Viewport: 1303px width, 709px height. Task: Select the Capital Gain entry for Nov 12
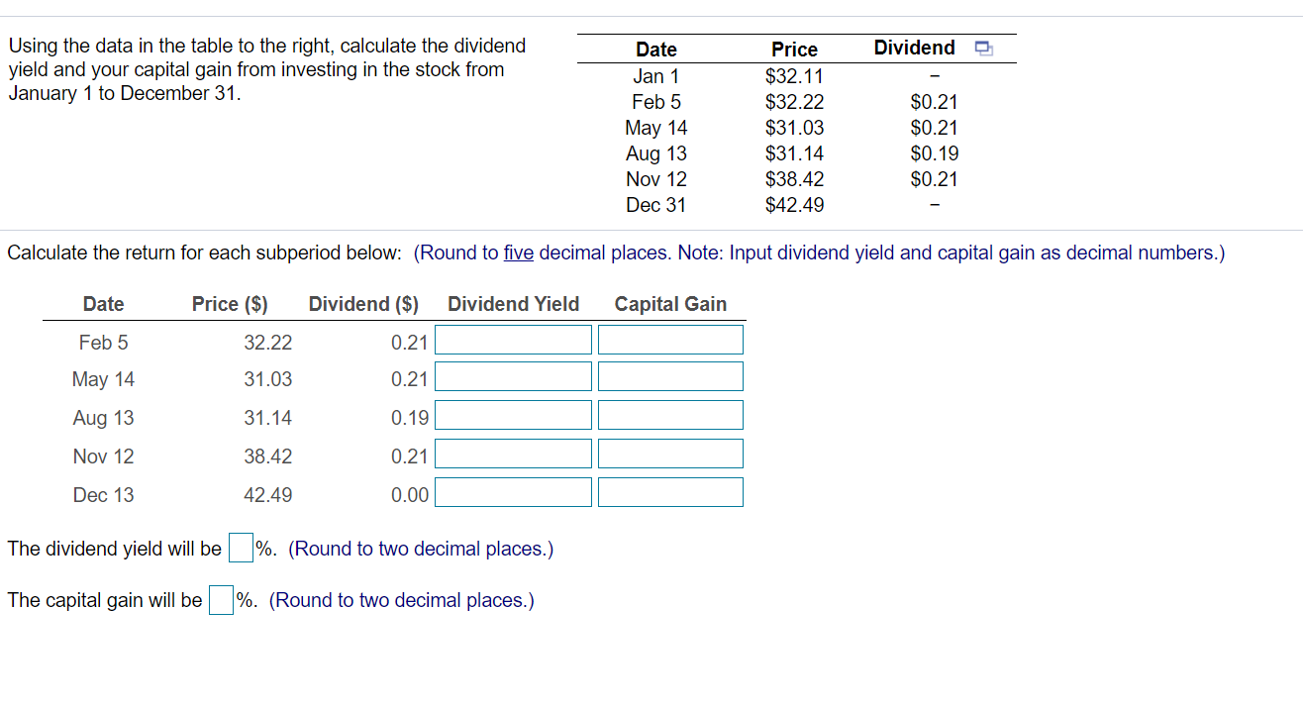670,453
